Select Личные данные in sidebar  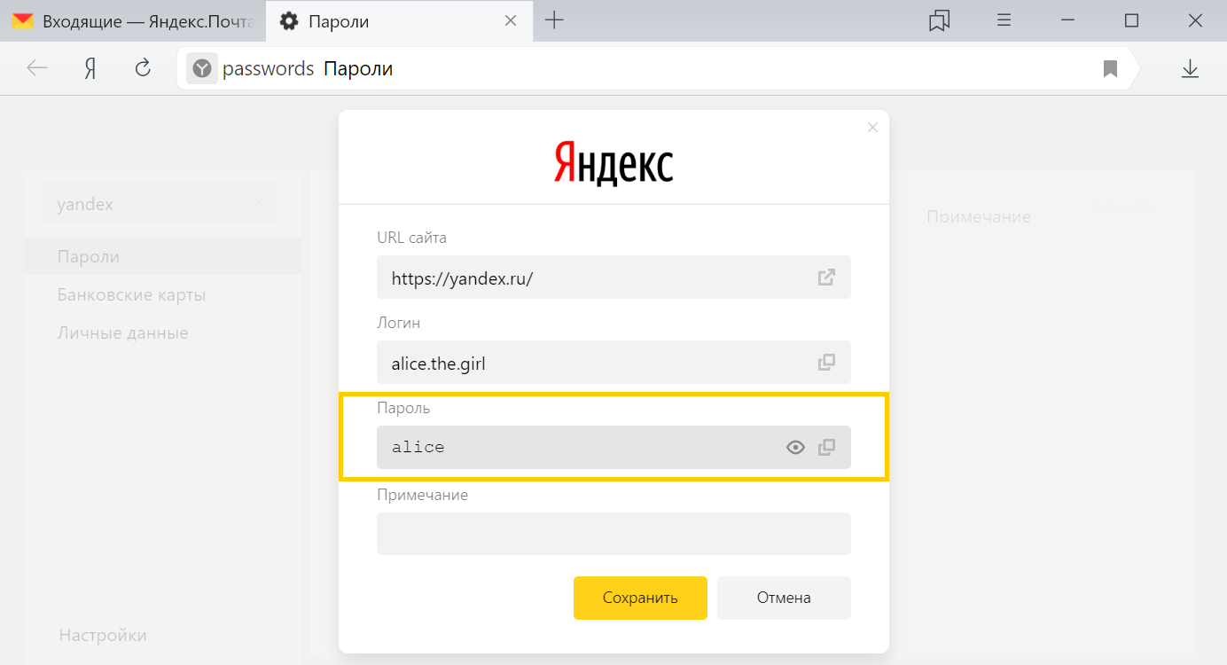(122, 333)
